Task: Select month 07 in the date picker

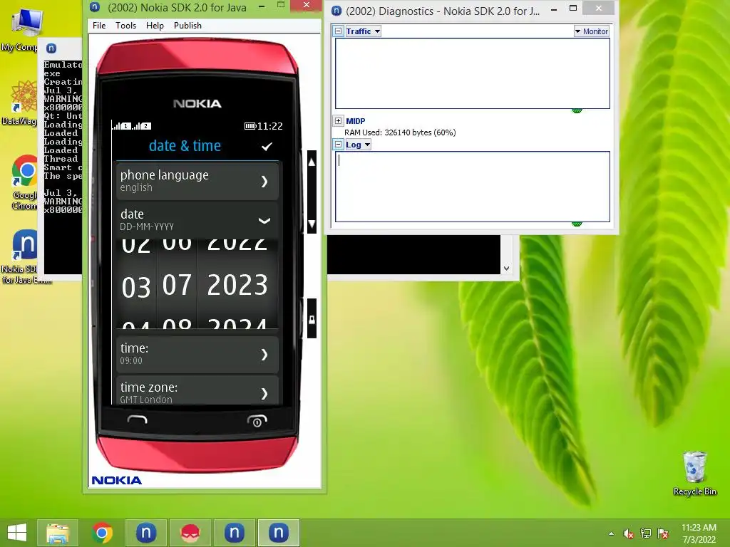Action: [x=177, y=285]
